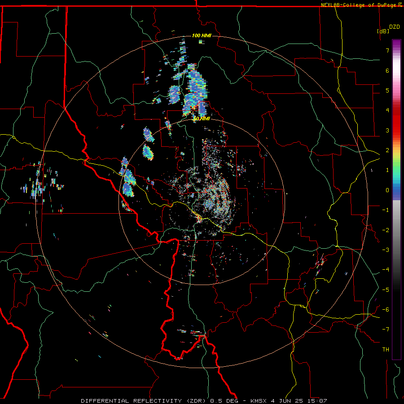The width and height of the screenshot is (404, 404).
Task: Click the '-5' value on the scale
Action: [x=386, y=290]
